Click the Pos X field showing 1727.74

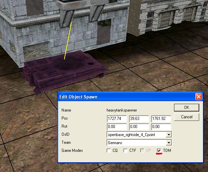pyautogui.click(x=117, y=119)
